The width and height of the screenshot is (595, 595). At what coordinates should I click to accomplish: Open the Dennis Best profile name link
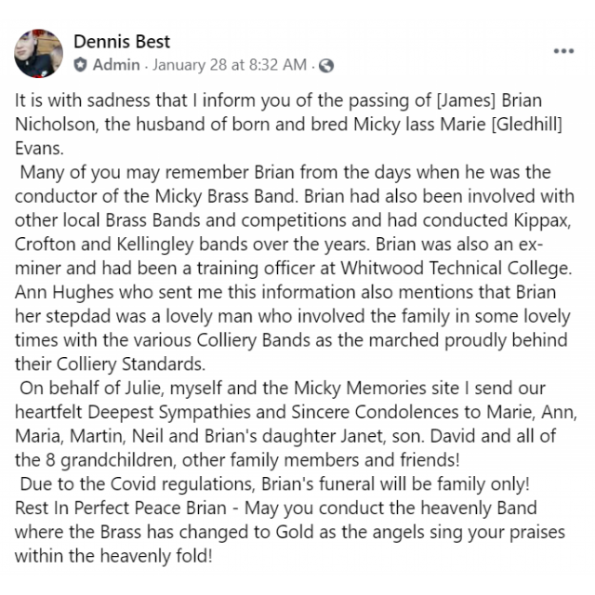tap(121, 42)
